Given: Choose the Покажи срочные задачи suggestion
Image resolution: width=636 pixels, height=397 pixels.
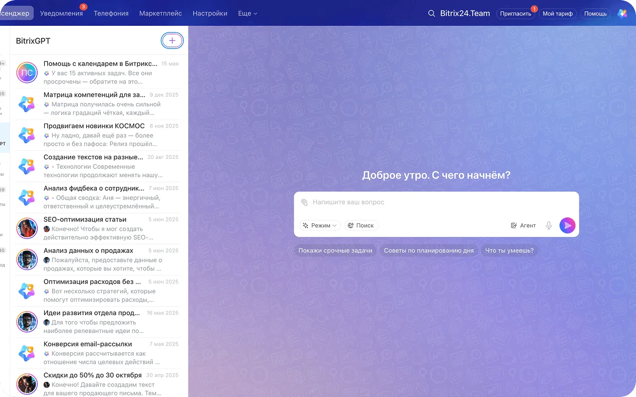Looking at the screenshot, I should click(335, 251).
